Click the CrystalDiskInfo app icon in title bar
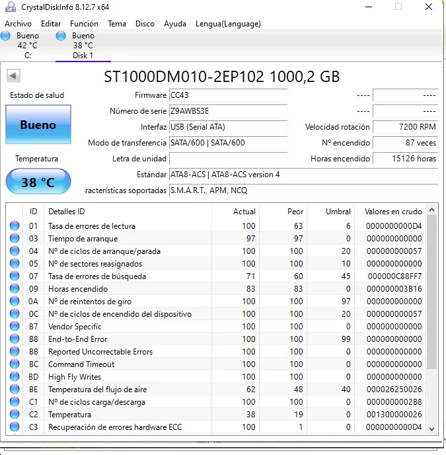The image size is (446, 455). tap(11, 7)
